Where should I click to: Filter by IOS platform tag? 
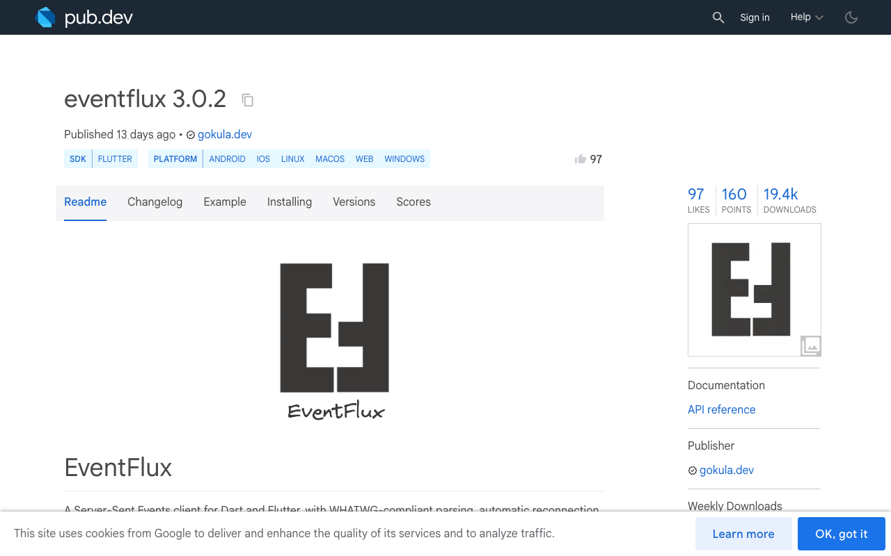click(x=263, y=159)
